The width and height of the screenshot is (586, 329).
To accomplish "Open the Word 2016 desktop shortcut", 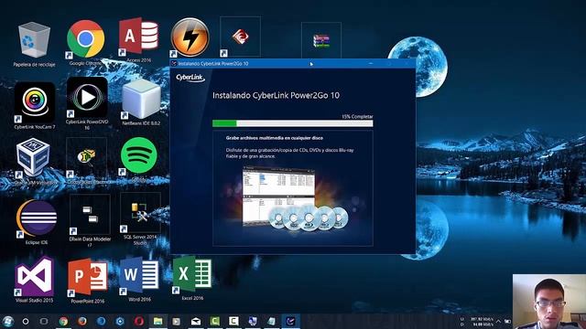I will click(139, 276).
